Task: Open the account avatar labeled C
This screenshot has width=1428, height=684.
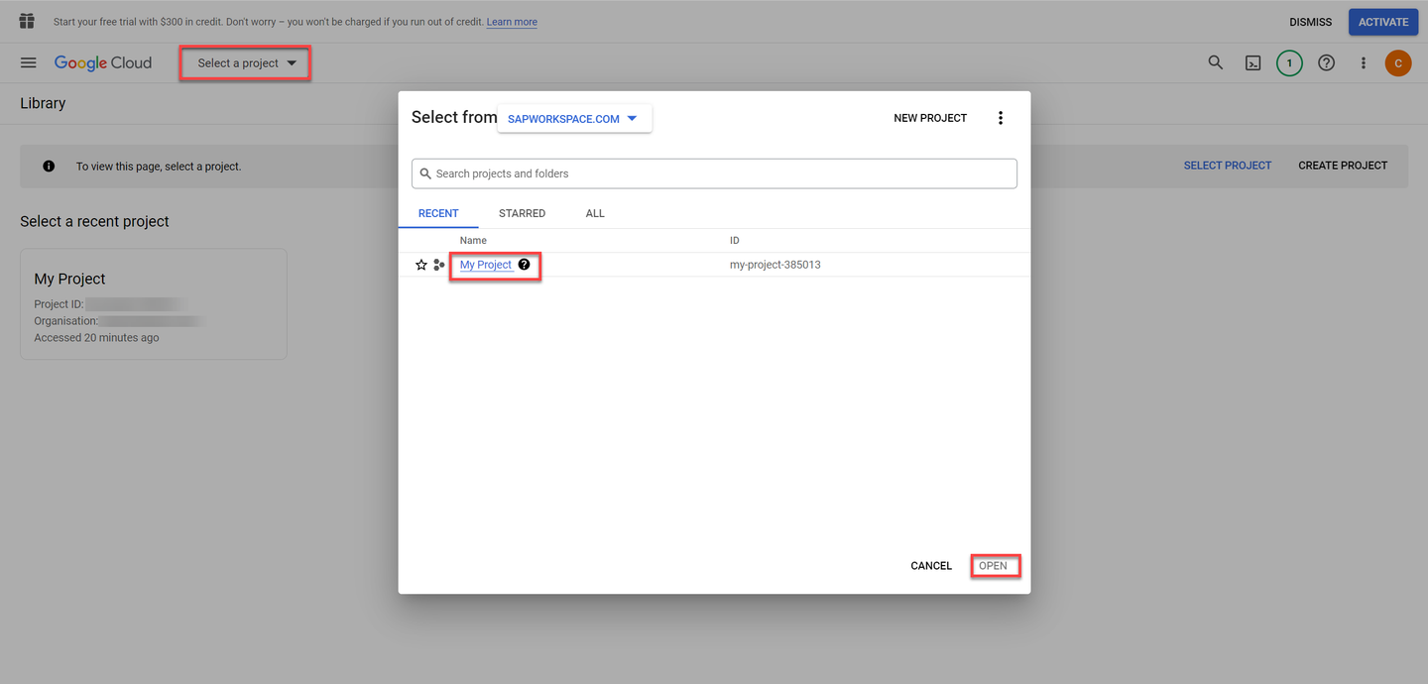Action: pyautogui.click(x=1398, y=62)
